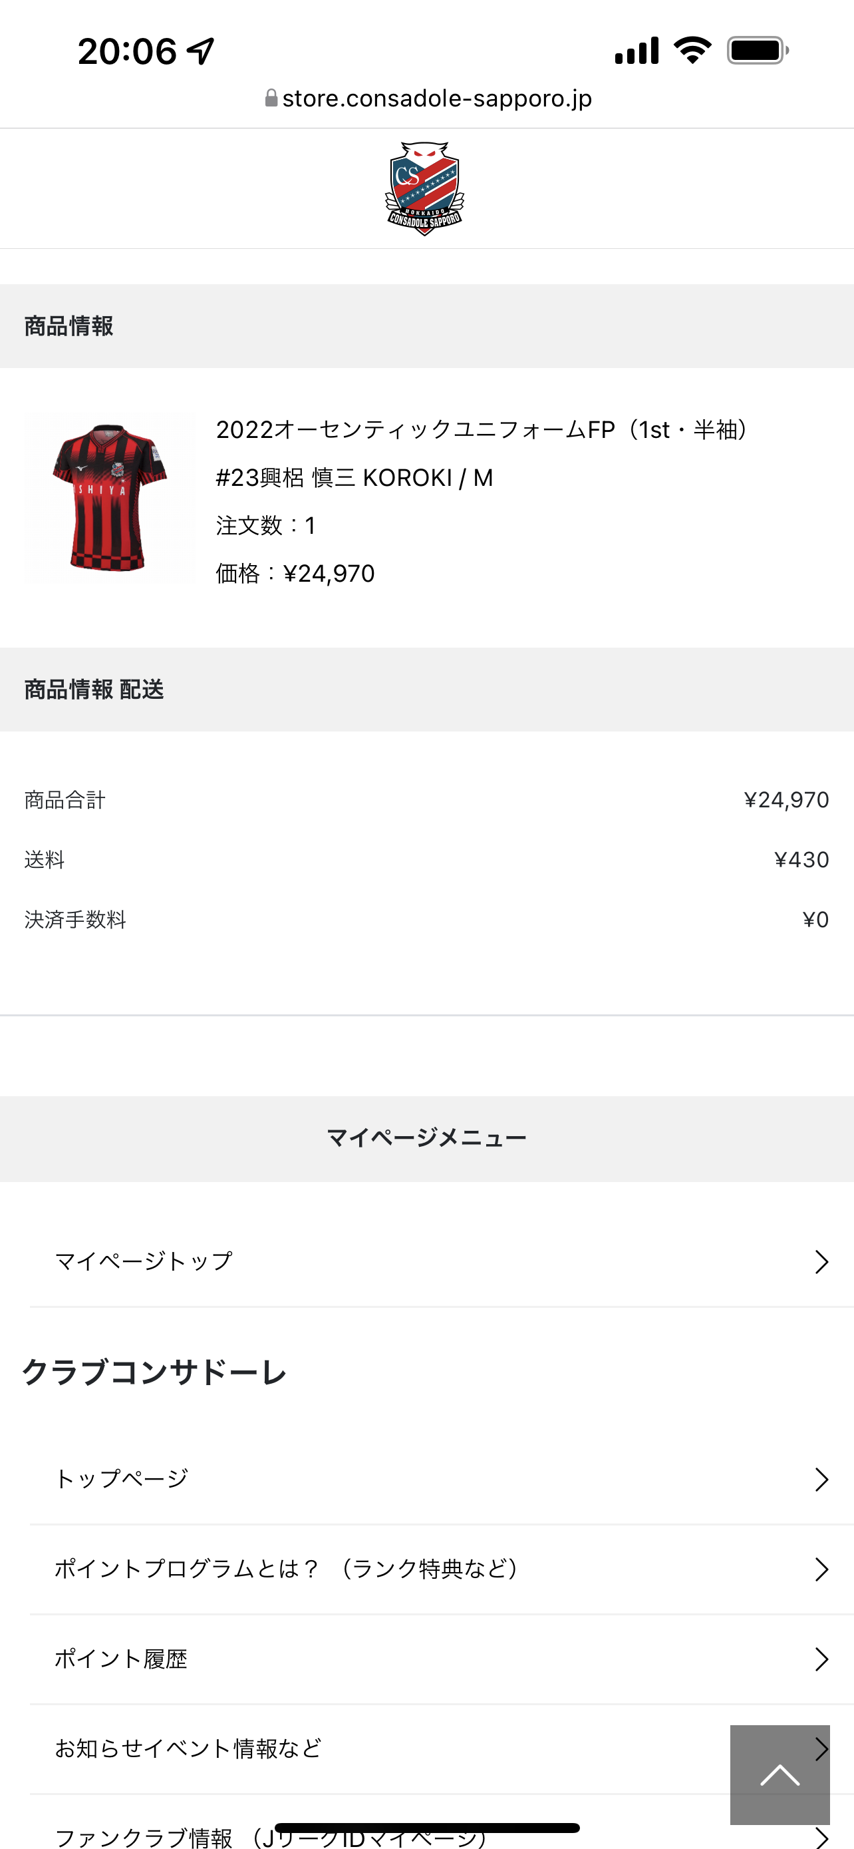The width and height of the screenshot is (854, 1849).
Task: Tap the location arrow in status bar
Action: click(201, 51)
